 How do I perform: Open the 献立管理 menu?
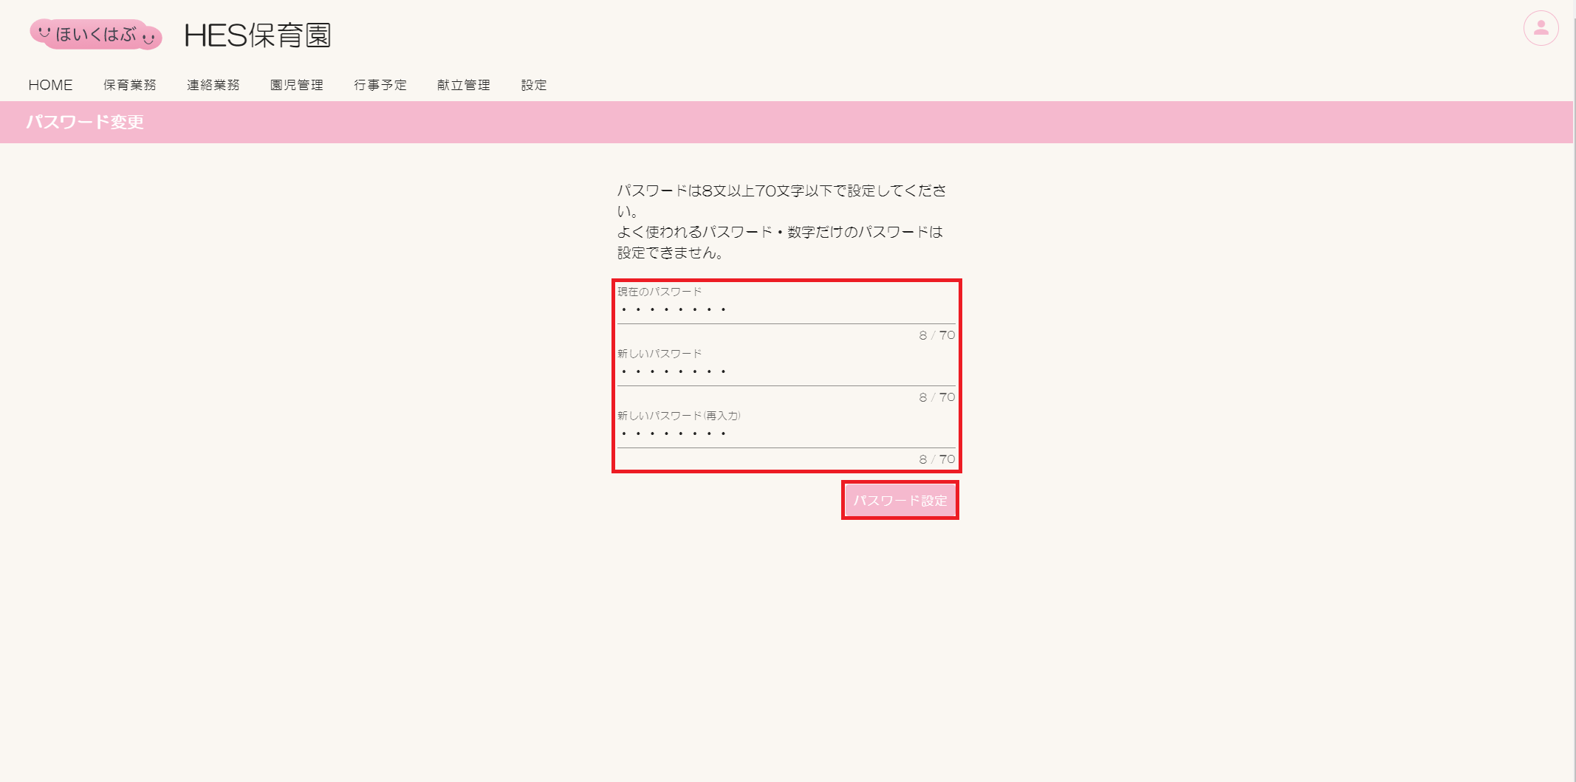[x=464, y=85]
